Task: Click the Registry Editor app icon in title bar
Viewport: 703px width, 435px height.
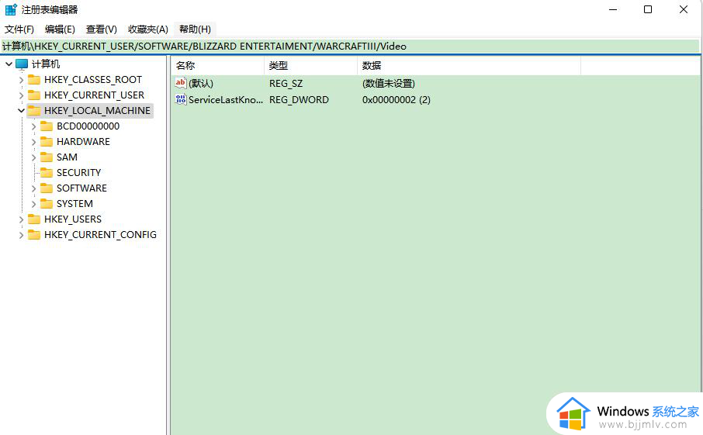Action: [11, 9]
